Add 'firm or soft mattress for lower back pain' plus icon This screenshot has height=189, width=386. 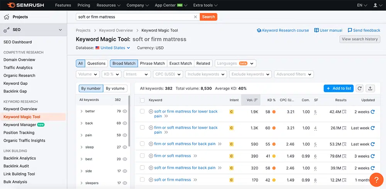pyautogui.click(x=151, y=128)
